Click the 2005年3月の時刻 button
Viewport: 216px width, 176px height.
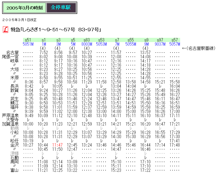[x=24, y=8]
